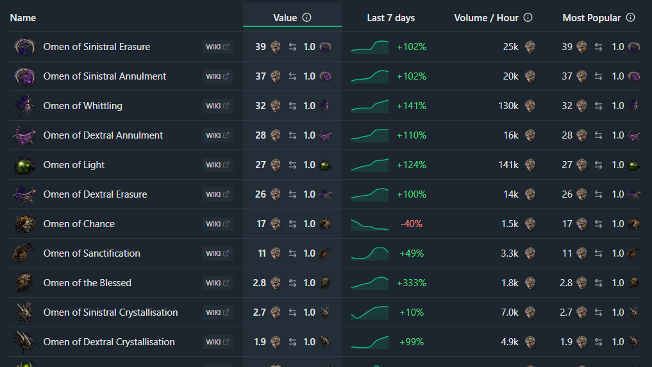
Task: Sort table by Name column header
Action: [x=23, y=18]
